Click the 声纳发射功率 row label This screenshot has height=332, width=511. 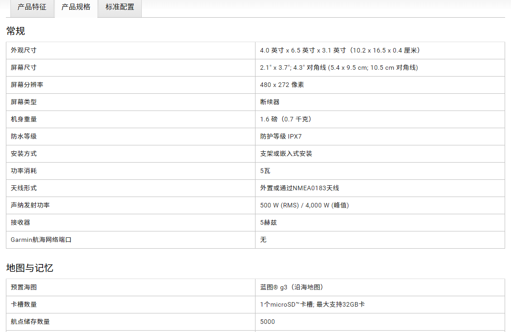pos(30,205)
